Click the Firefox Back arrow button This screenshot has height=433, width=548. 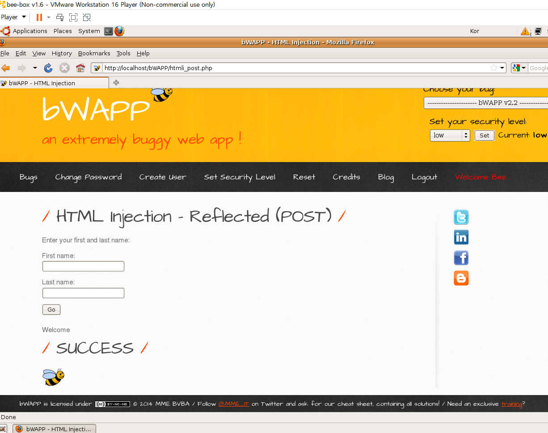click(5, 68)
